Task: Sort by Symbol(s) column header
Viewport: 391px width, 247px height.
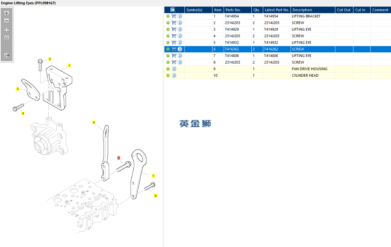Action: 198,10
